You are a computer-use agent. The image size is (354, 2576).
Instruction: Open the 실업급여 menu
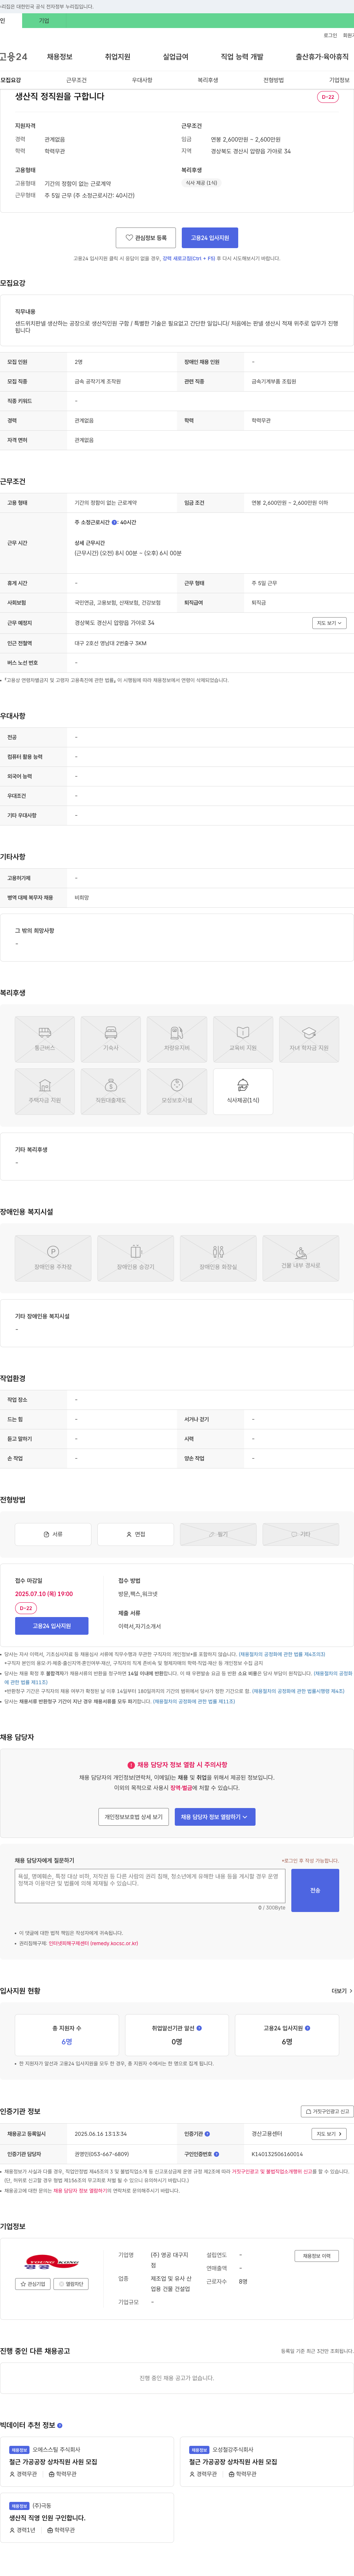tap(175, 57)
